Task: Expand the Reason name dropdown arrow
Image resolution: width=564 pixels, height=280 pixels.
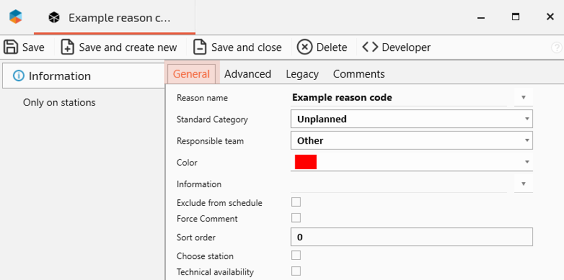Action: [523, 98]
